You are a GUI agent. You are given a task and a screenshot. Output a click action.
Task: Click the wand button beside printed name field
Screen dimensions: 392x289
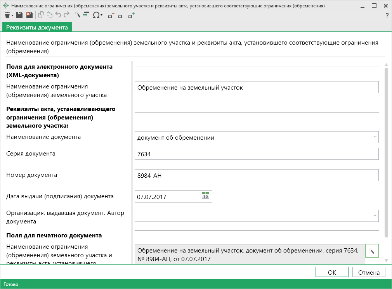[x=372, y=251]
